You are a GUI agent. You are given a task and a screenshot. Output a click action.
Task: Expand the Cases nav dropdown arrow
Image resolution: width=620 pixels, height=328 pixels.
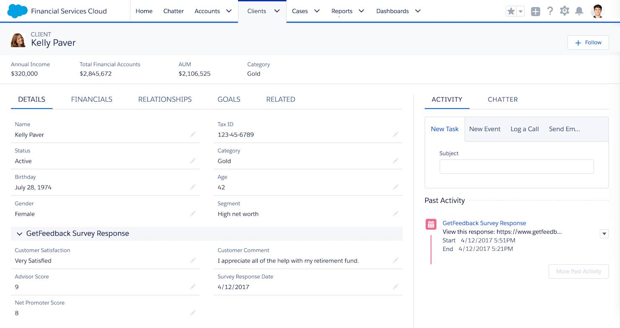(317, 11)
